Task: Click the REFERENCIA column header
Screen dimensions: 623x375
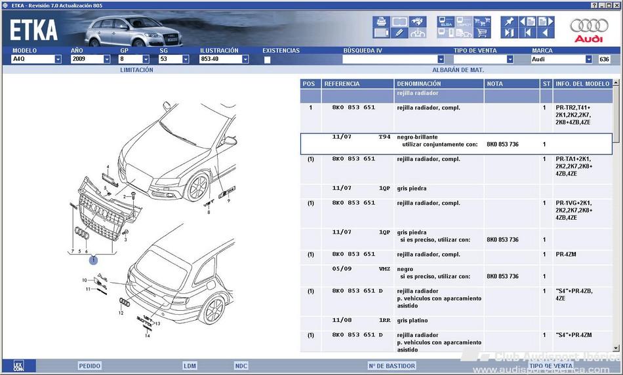Action: 357,84
